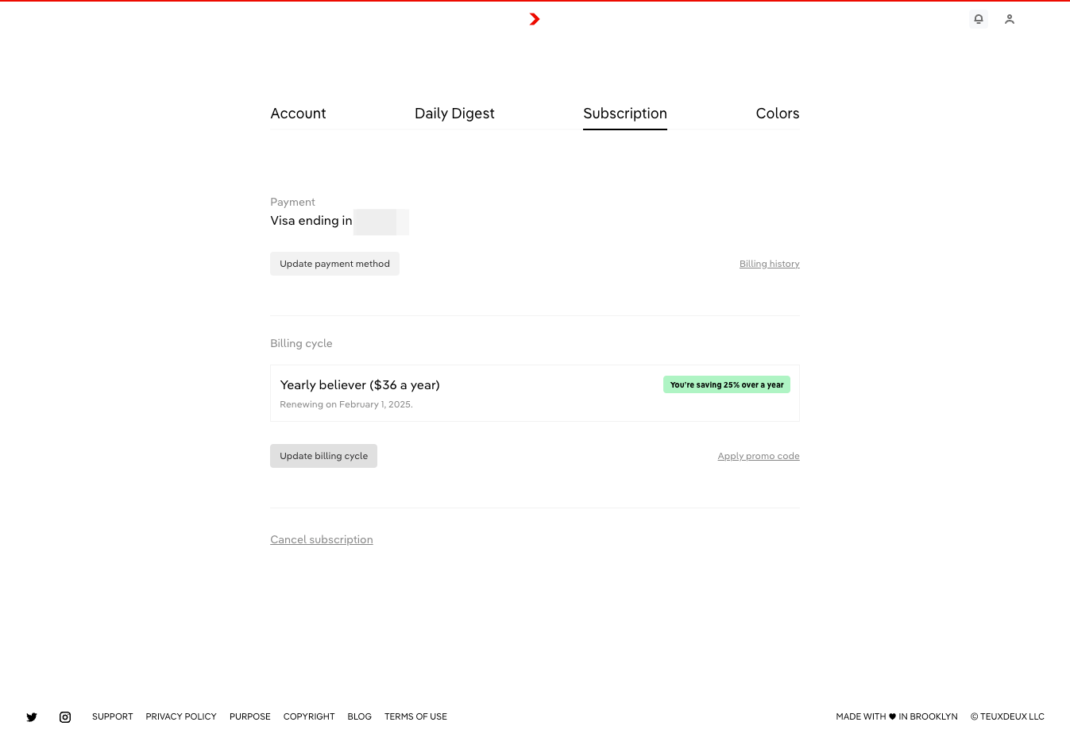1070x749 pixels.
Task: Click Update billing cycle button
Action: point(323,456)
